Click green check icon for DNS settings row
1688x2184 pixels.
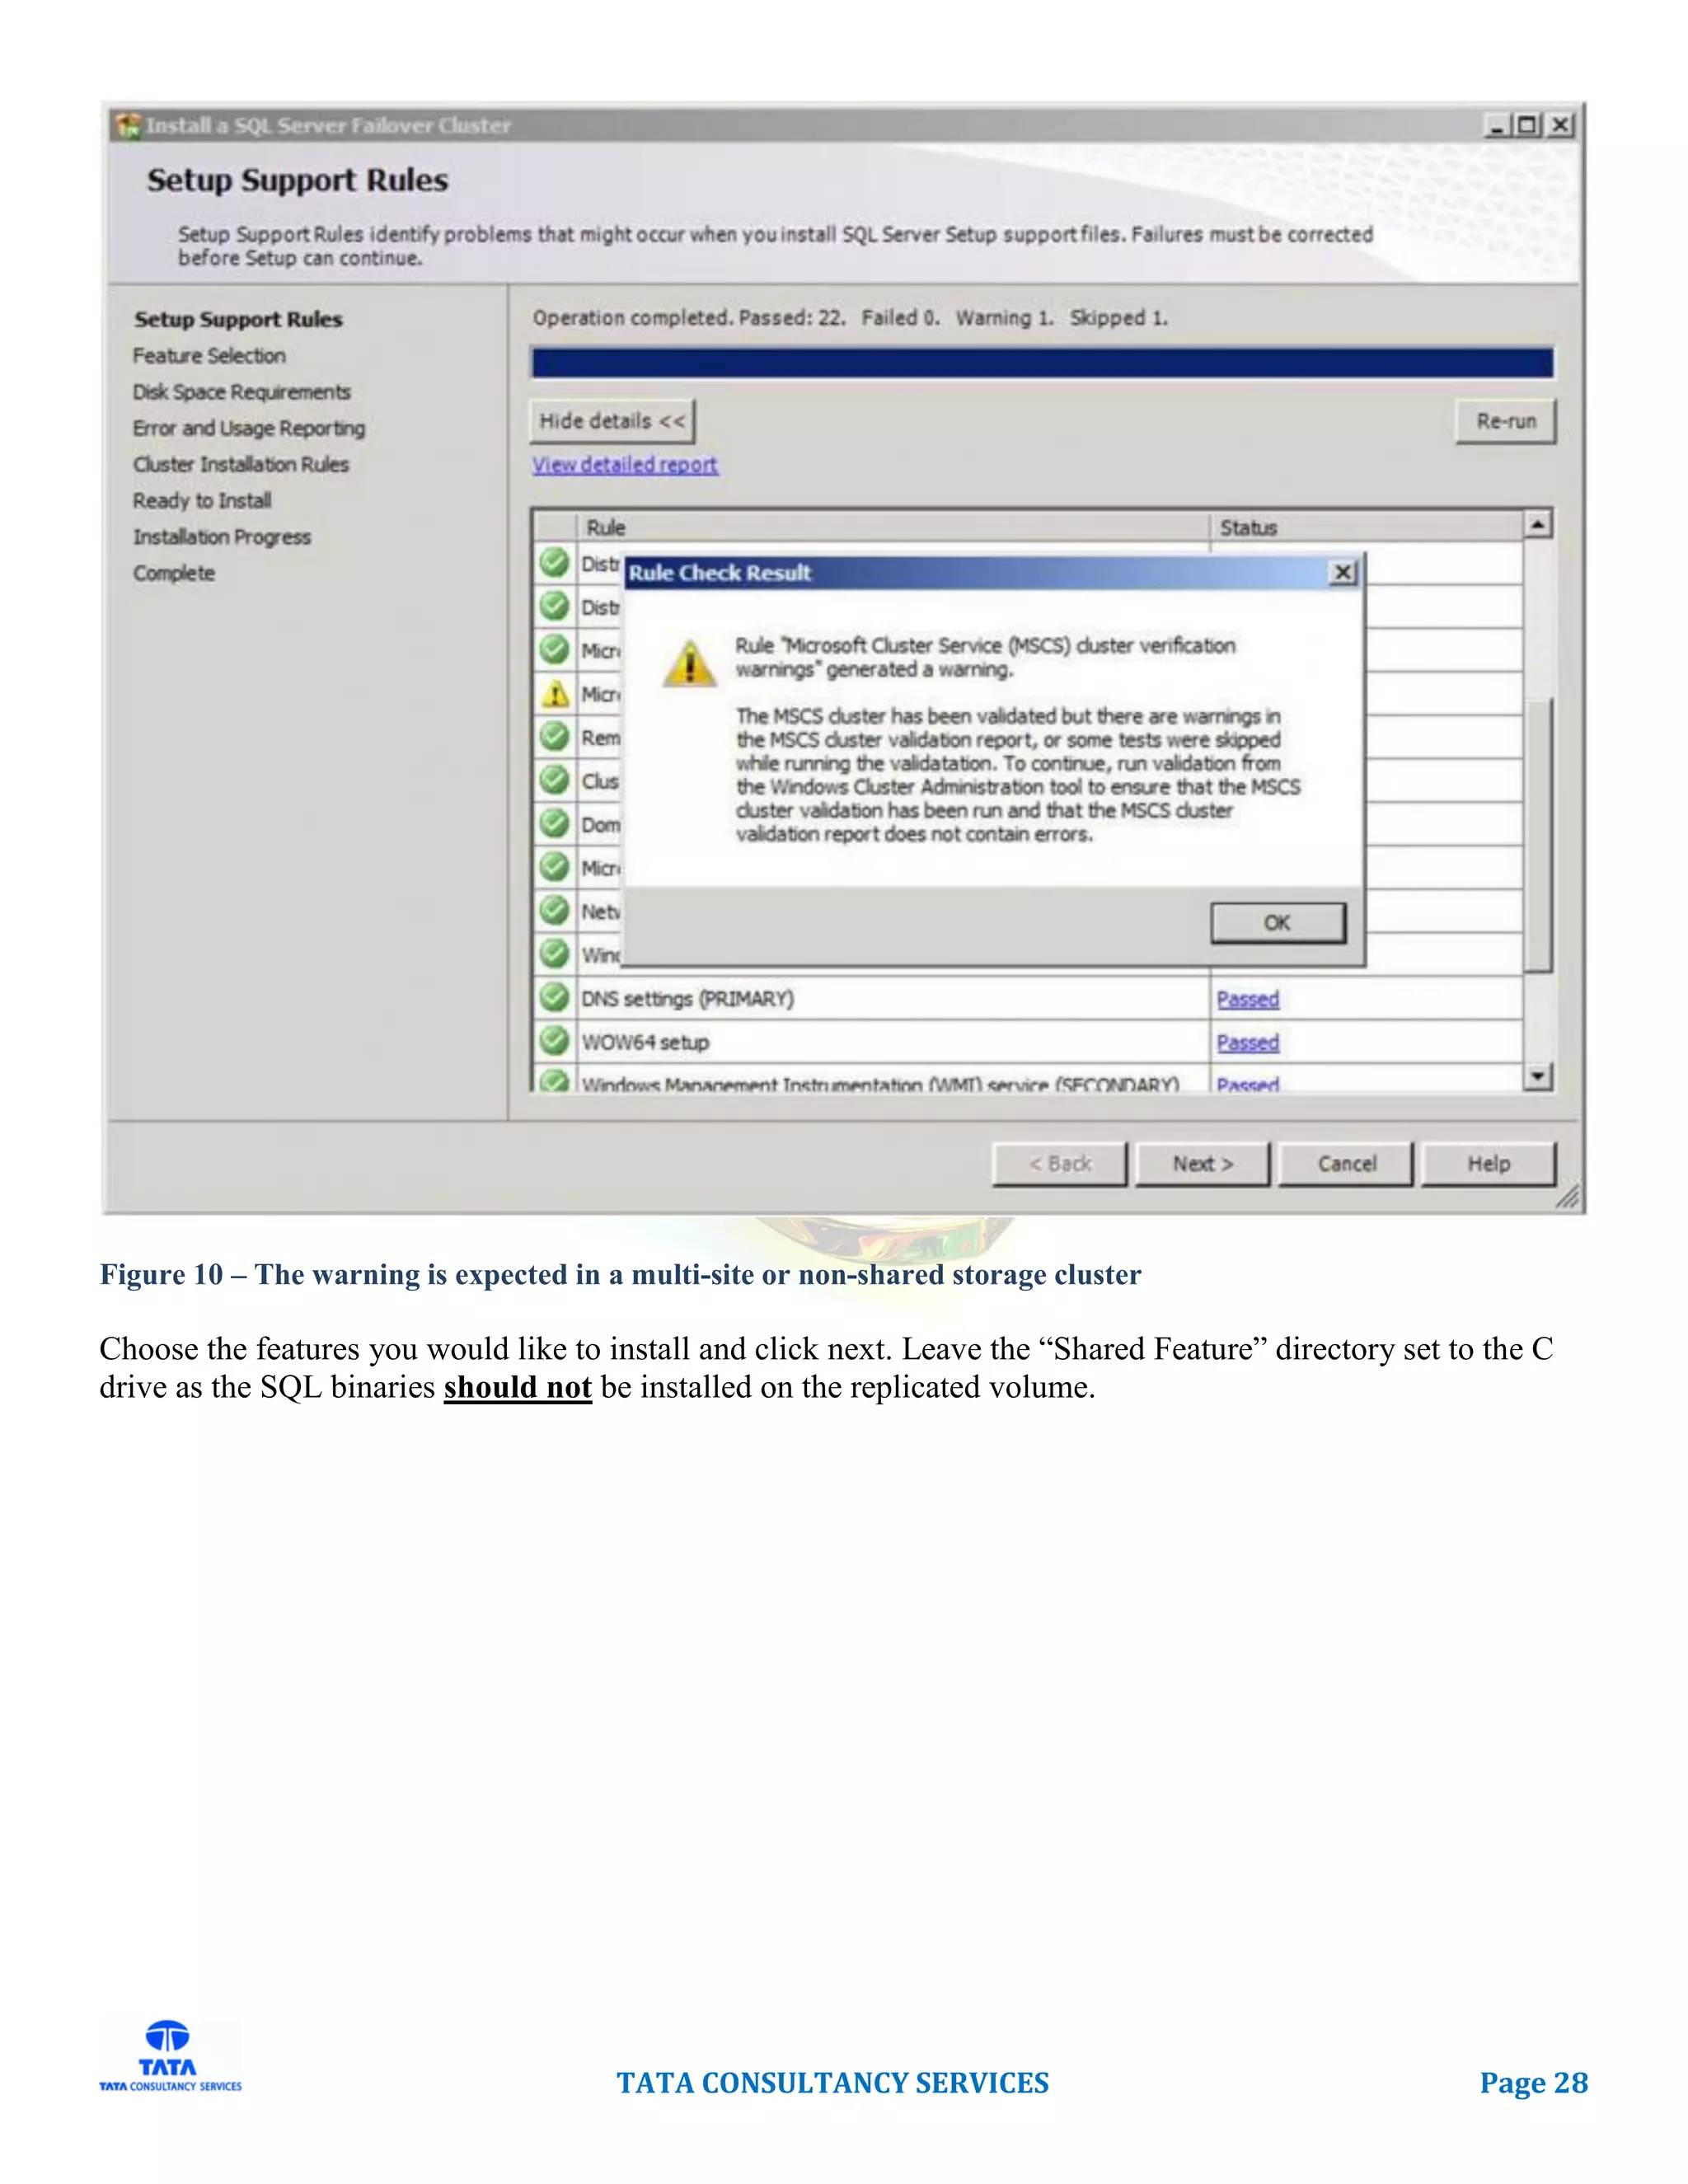coord(554,997)
